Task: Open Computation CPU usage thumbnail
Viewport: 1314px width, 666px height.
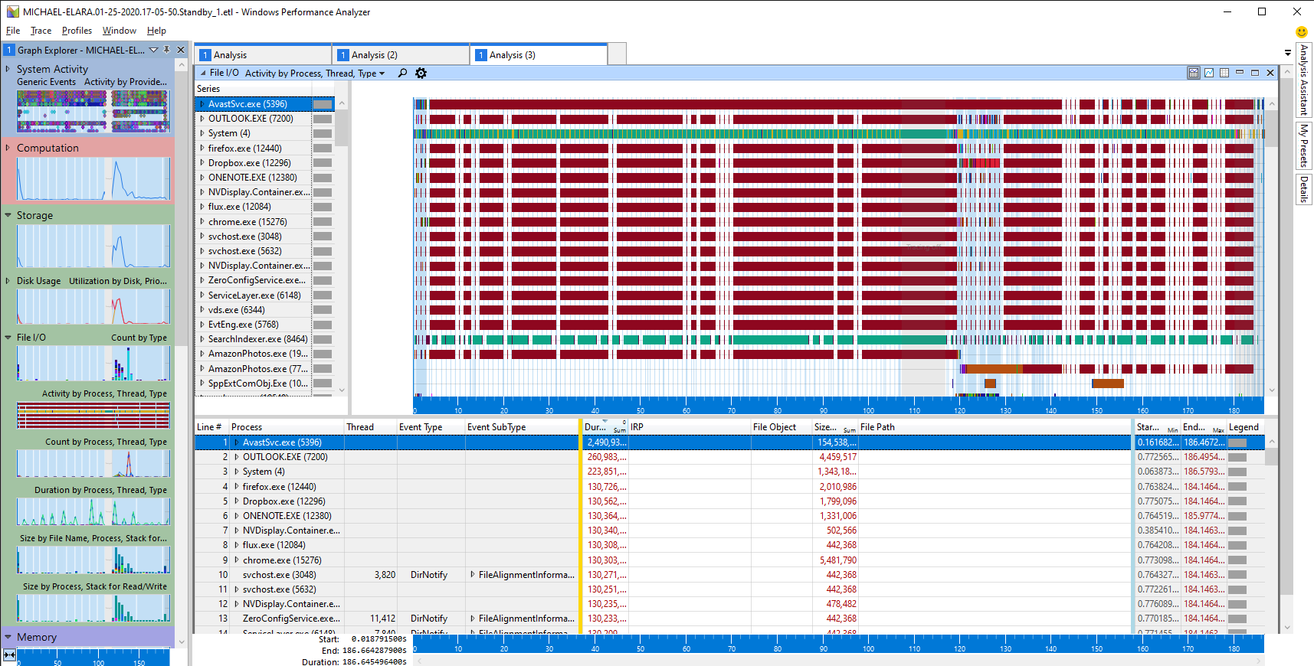Action: point(93,178)
